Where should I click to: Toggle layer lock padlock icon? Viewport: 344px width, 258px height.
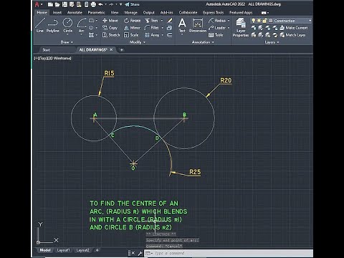pos(264,21)
